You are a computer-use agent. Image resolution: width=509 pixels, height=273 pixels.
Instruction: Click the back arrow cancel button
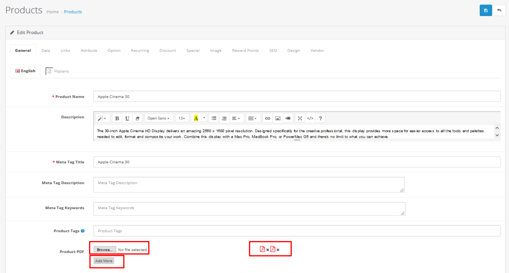(499, 10)
